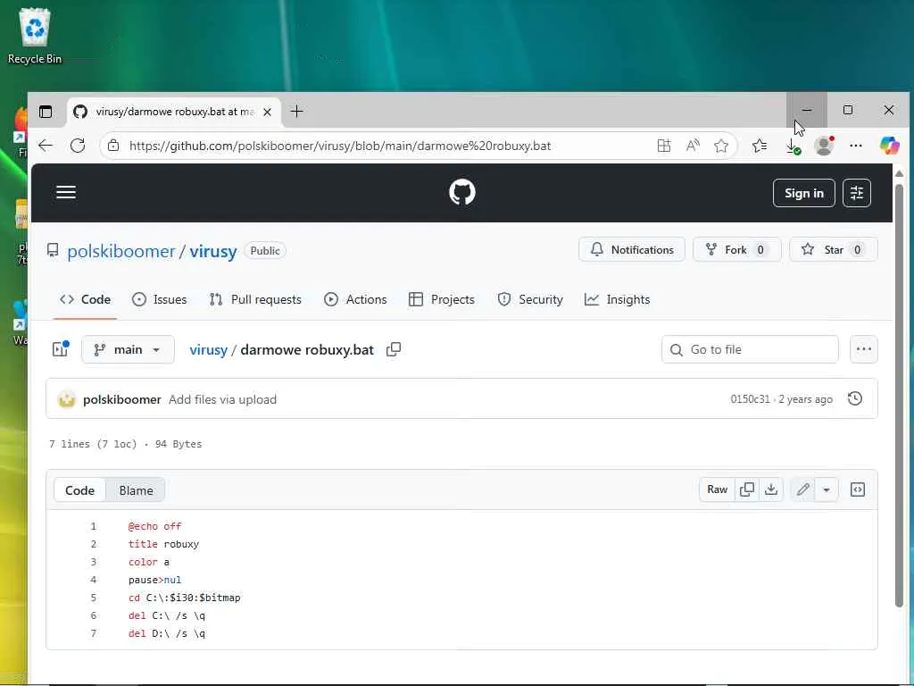
Task: Close the virusy/darmowe robuxy.bat browser tab
Action: [x=267, y=112]
